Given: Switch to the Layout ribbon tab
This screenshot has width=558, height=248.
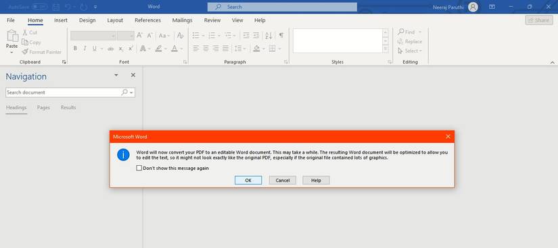Looking at the screenshot, I should pos(115,20).
